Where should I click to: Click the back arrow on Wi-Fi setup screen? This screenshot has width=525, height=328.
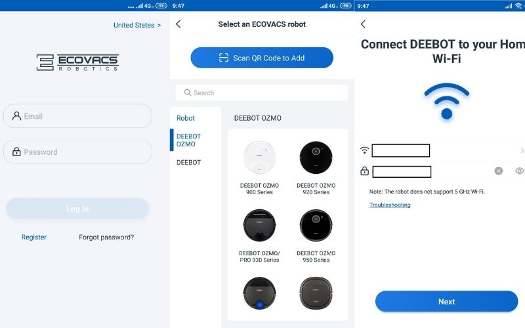coord(364,24)
